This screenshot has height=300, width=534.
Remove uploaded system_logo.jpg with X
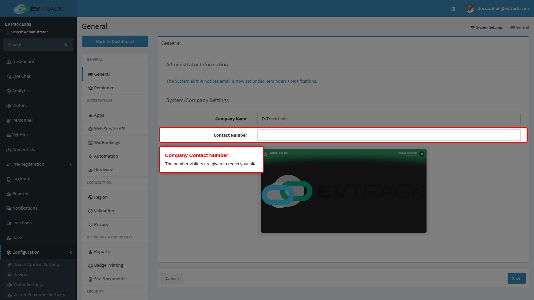tap(422, 154)
